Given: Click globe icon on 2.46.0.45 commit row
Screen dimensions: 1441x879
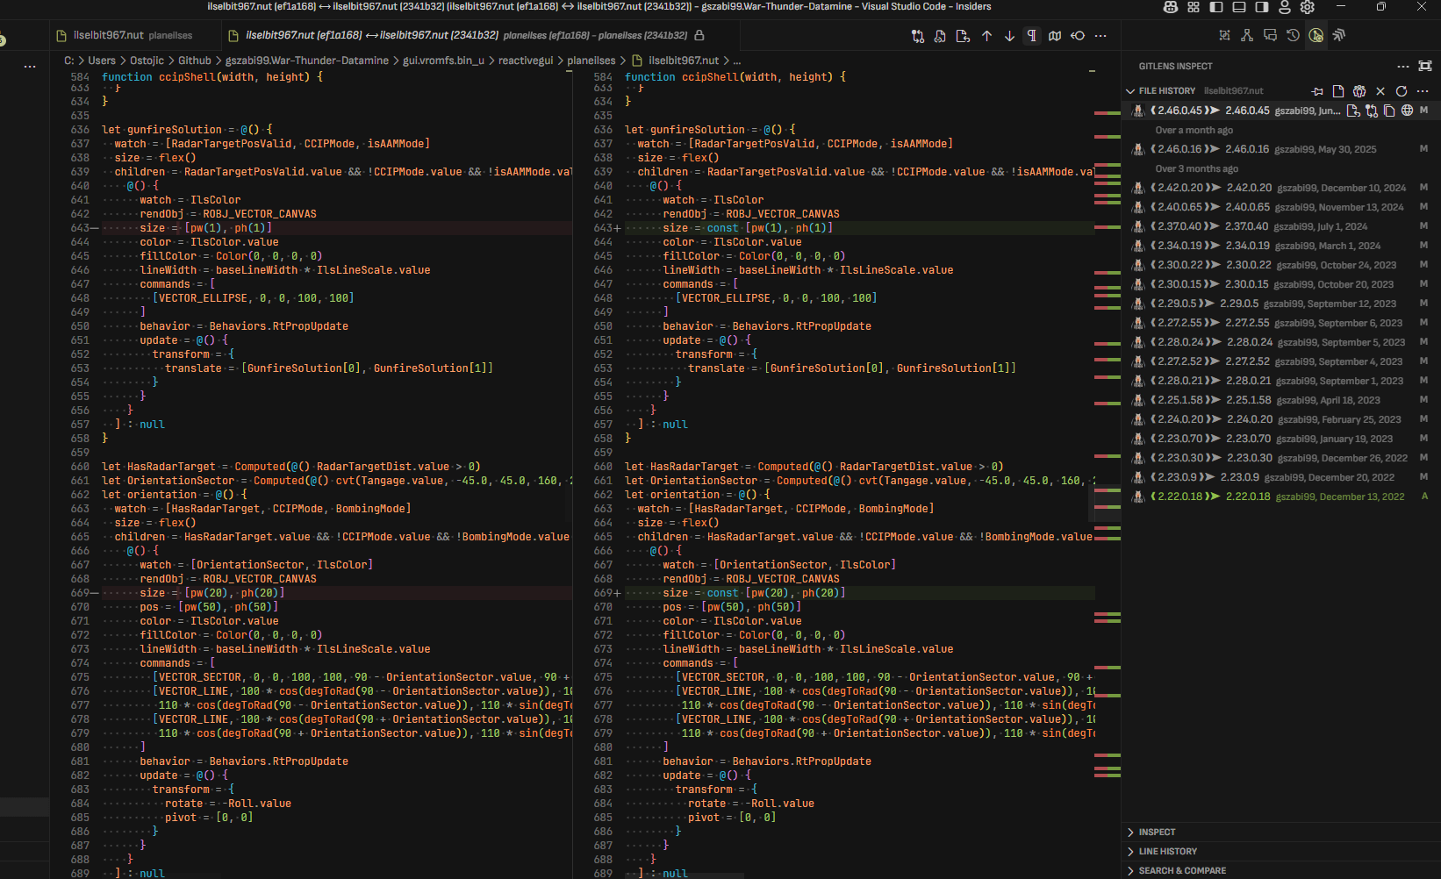Looking at the screenshot, I should 1407,111.
